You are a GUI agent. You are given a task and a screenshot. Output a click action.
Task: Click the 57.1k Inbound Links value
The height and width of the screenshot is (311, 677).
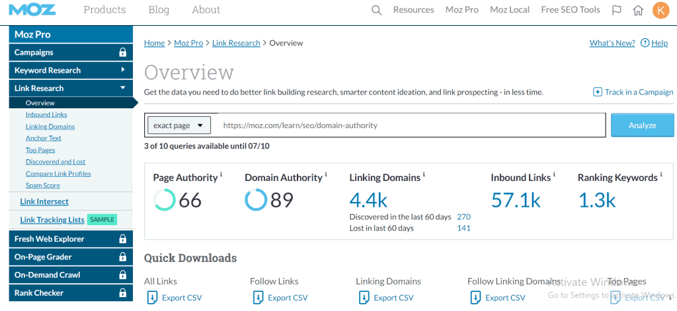coord(516,200)
